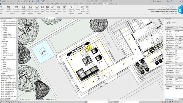Click the print icon in quick access toolbar

pos(18,1)
